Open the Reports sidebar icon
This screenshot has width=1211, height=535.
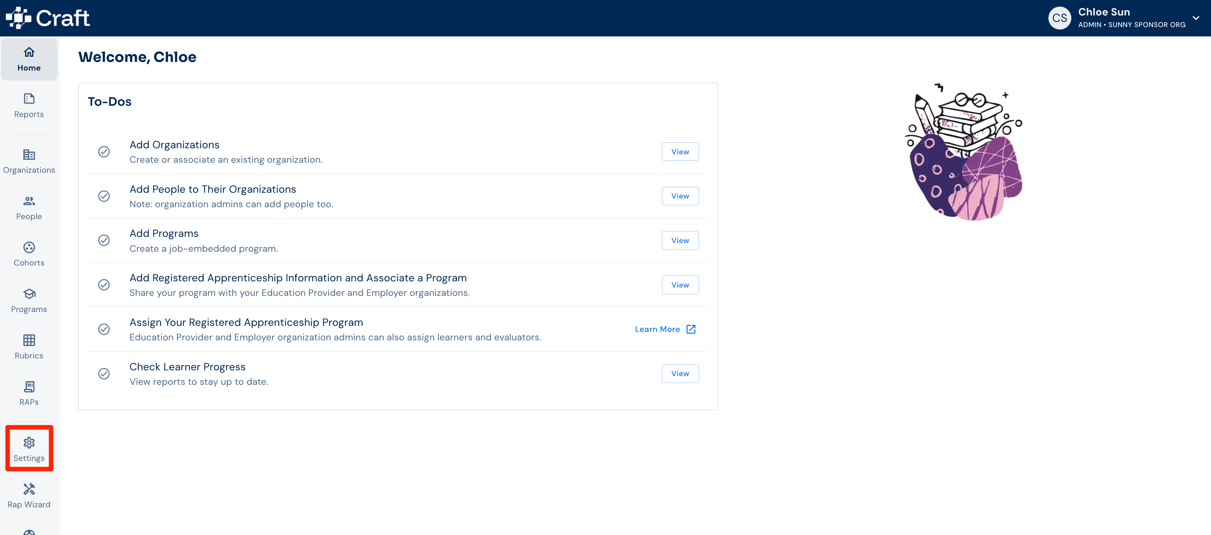point(29,99)
